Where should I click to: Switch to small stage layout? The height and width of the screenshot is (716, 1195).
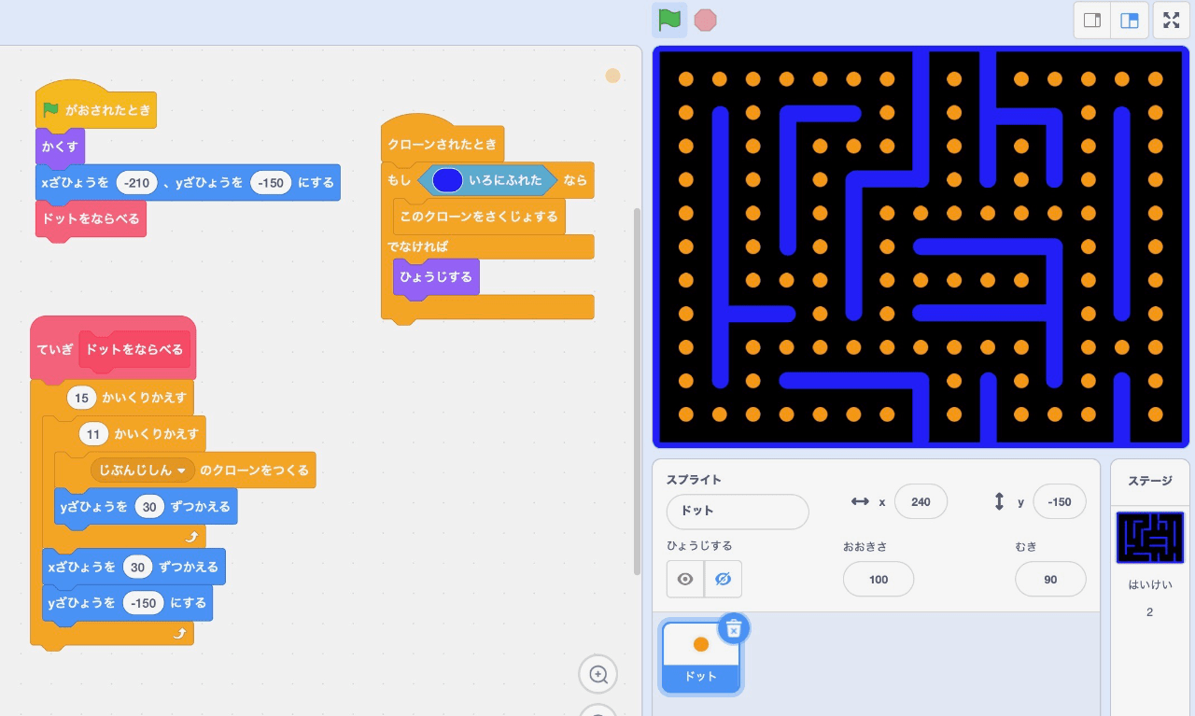tap(1092, 20)
